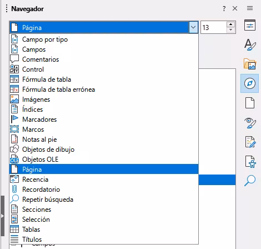Screen dimensions: 261x249
Task: Select the 'Comentarios' entry
Action: 104,59
